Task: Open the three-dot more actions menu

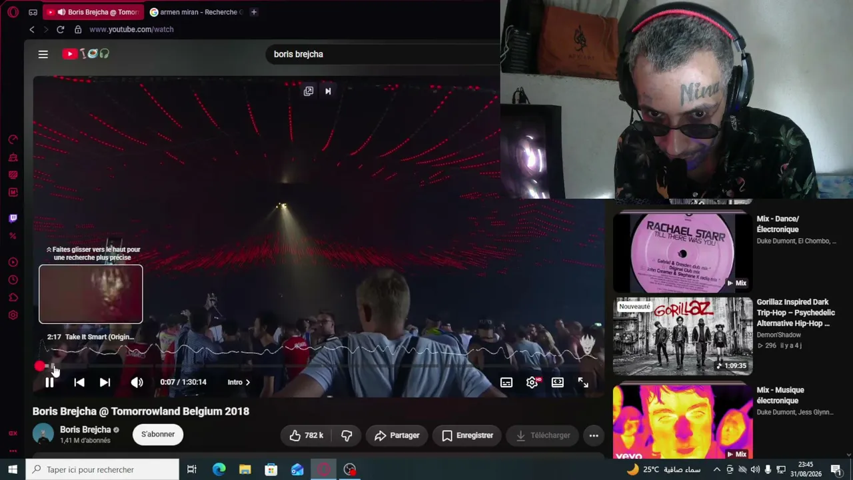Action: click(x=594, y=435)
